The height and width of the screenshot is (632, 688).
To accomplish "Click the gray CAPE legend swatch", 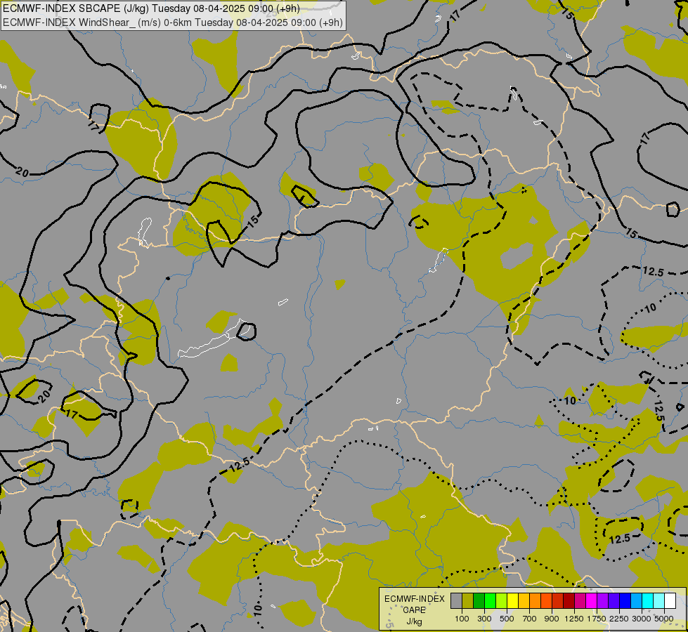I will click(456, 601).
